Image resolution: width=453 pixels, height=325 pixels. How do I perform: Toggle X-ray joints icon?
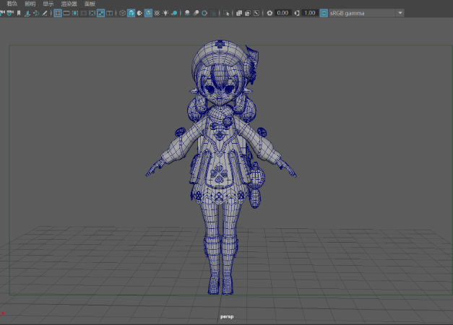click(256, 13)
